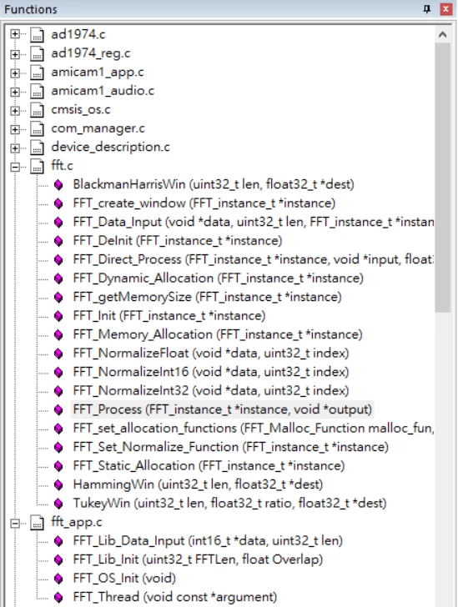Expand the ad1974_reg.c tree node
This screenshot has height=607, width=458.
(x=15, y=53)
